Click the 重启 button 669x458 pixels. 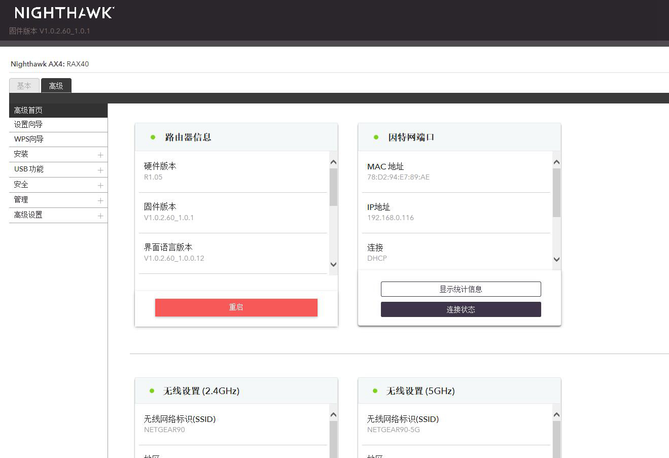point(236,307)
